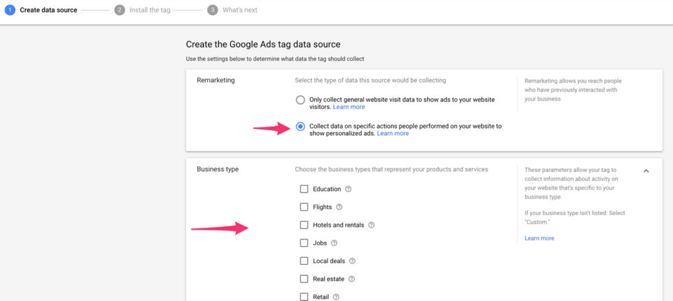Viewport: 673px width, 301px height.
Task: Open Learn more link for personalized ads
Action: click(392, 134)
